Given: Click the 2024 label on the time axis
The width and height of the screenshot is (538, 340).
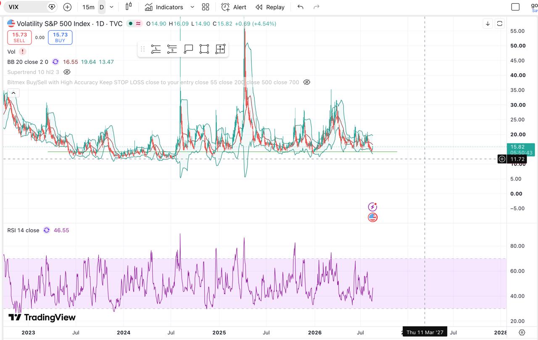Looking at the screenshot, I should (123, 332).
